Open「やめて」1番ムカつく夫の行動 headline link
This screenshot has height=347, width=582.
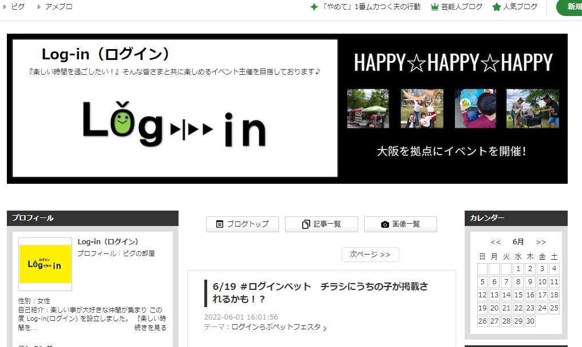click(x=371, y=7)
